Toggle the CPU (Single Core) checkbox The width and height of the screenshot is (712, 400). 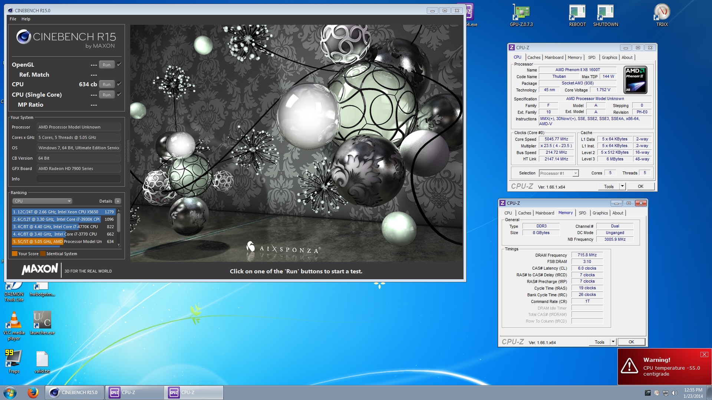point(119,94)
